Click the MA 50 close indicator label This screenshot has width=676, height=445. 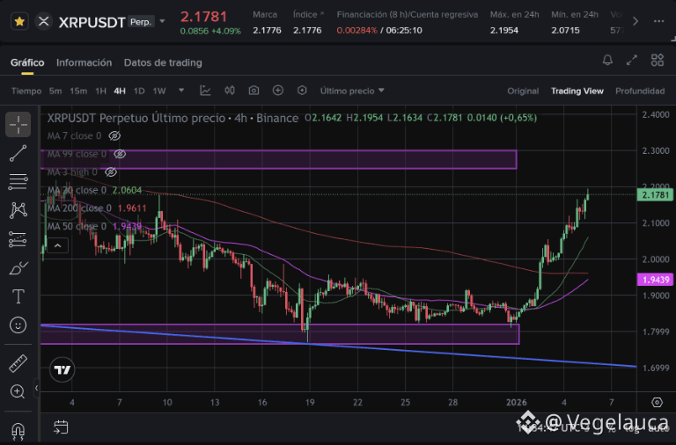77,227
